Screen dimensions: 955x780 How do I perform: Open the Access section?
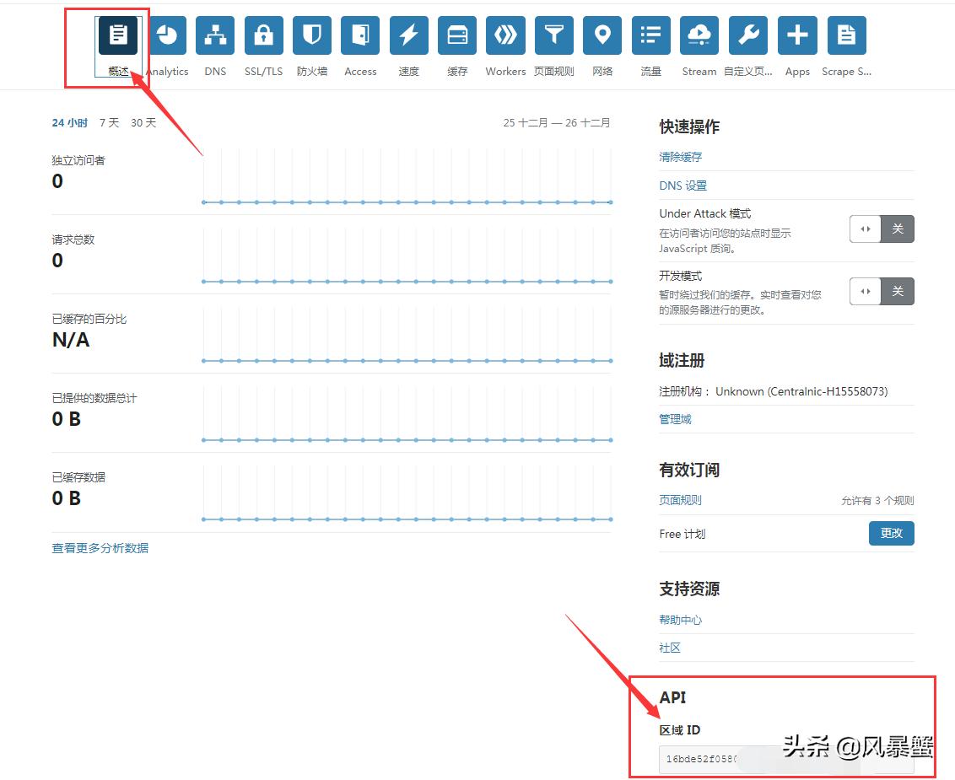360,35
